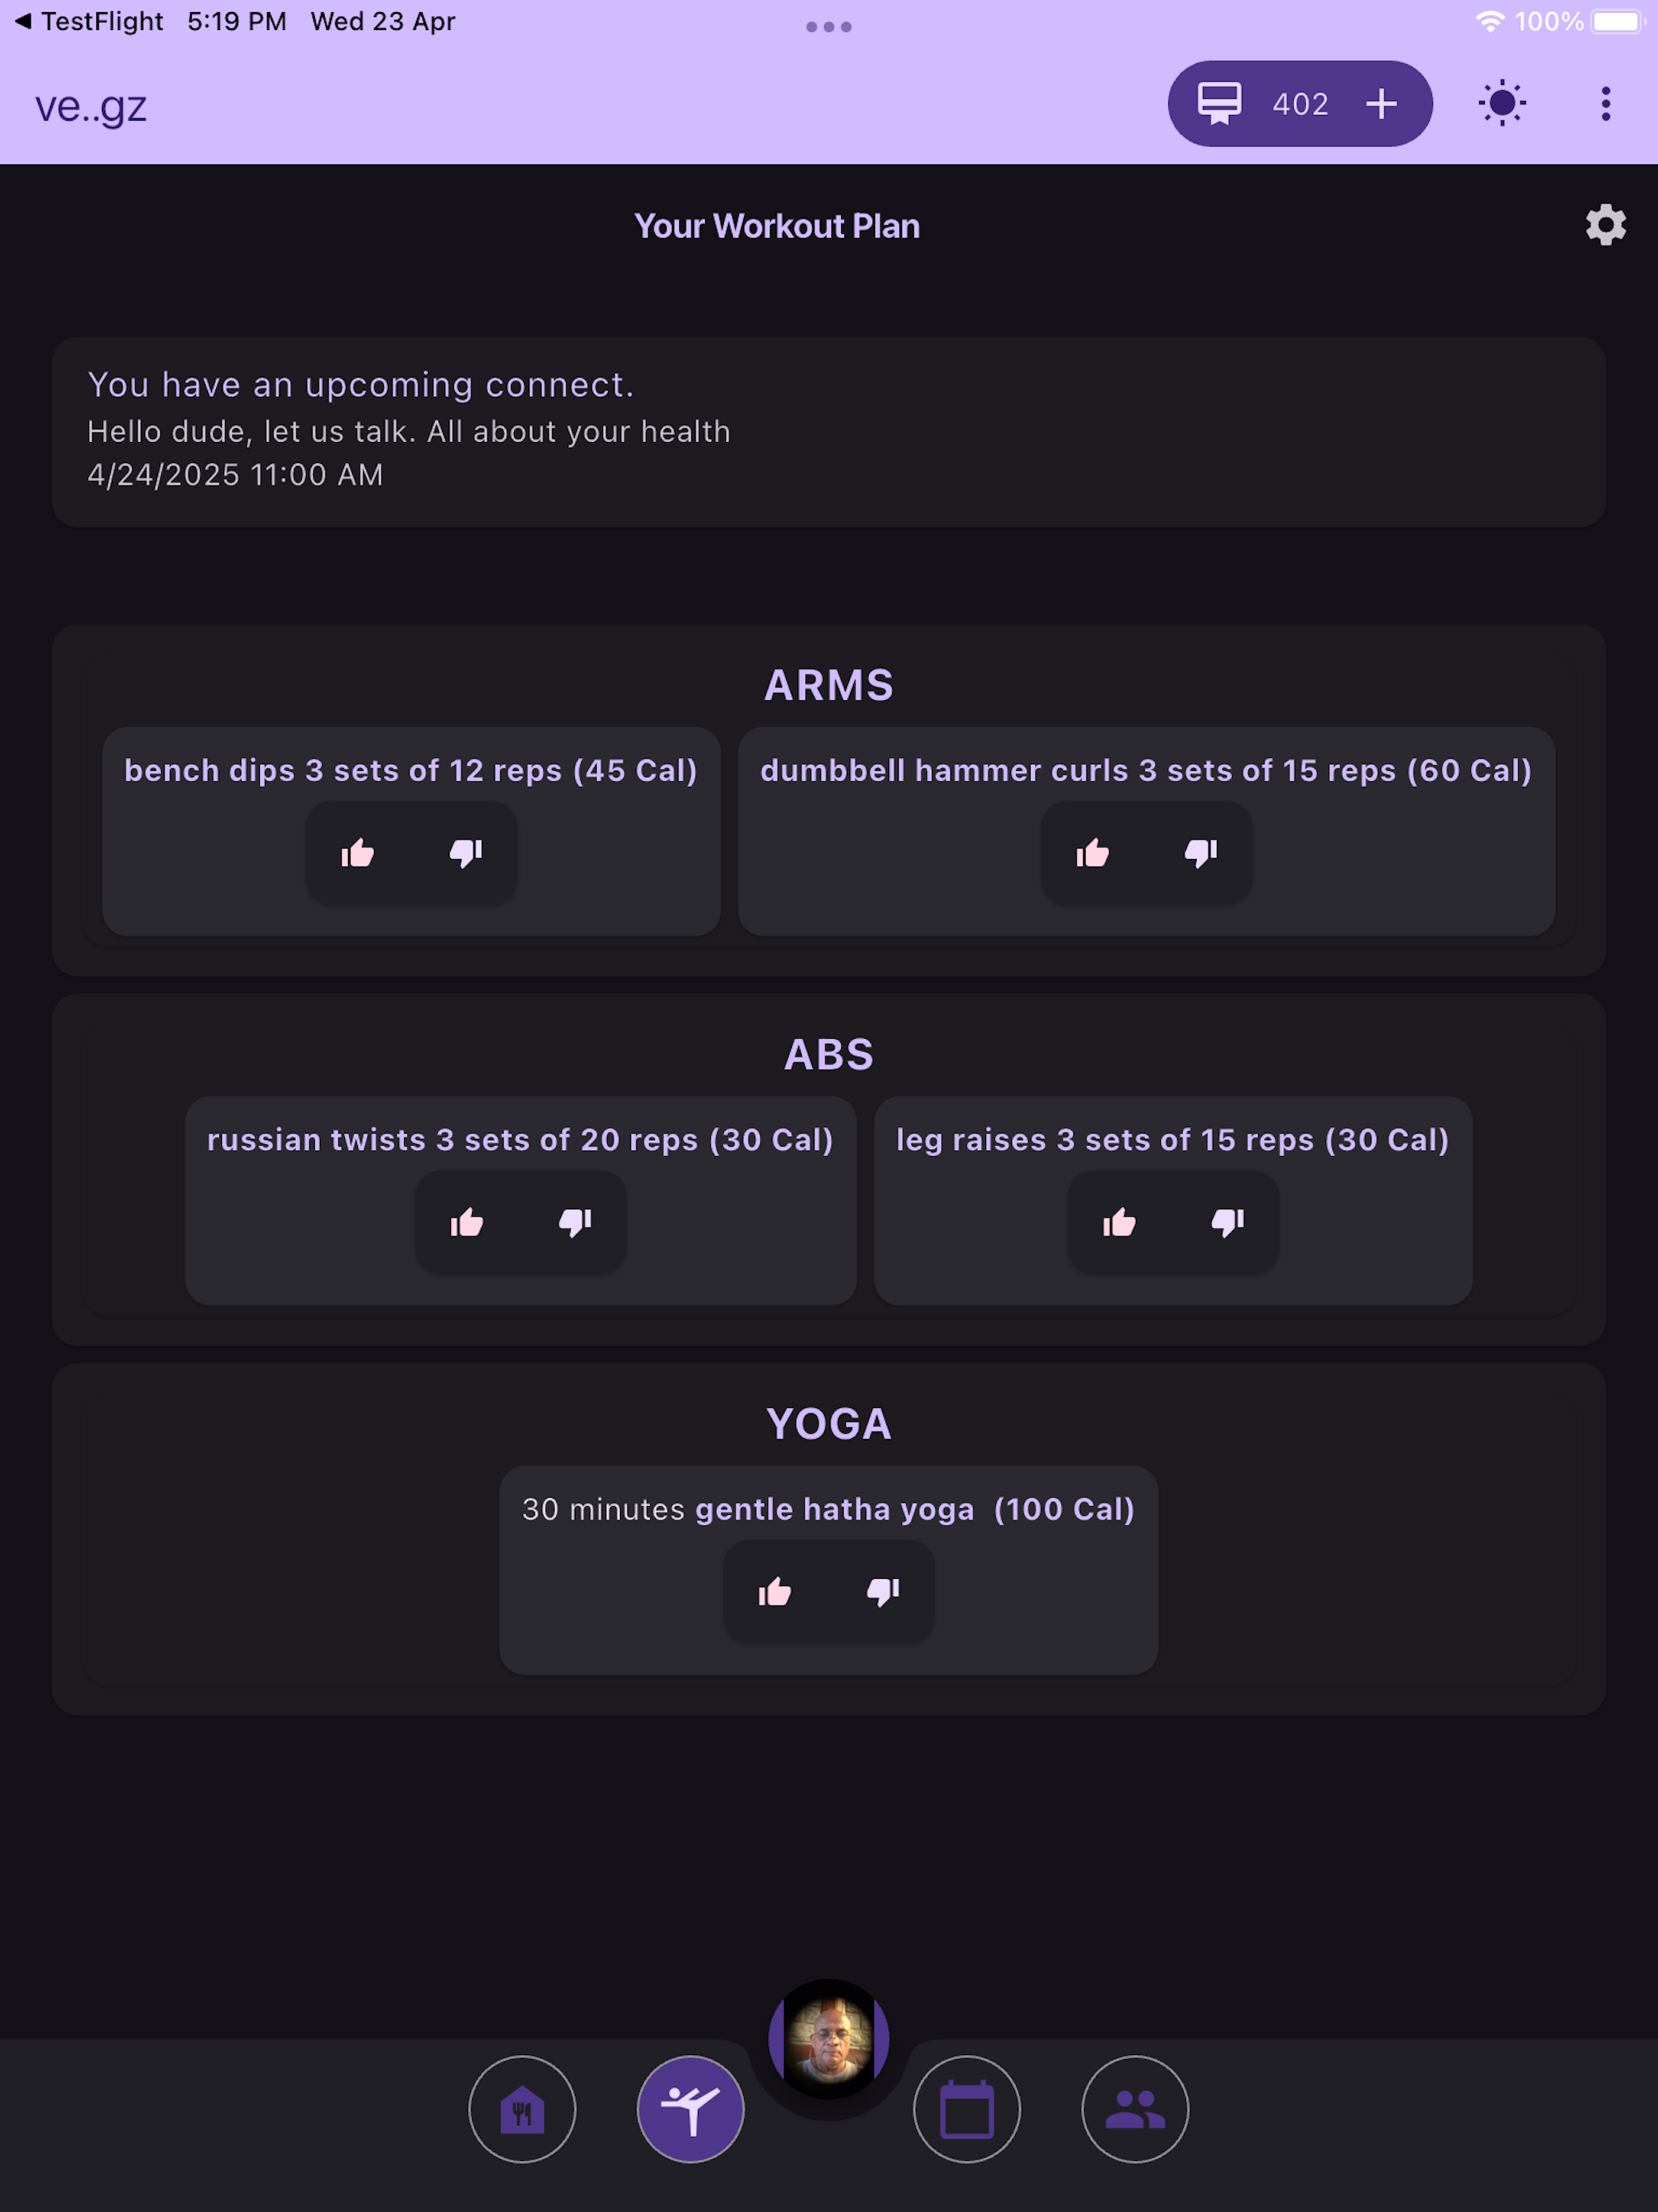Like the leg raises exercise
The width and height of the screenshot is (1658, 2212).
(x=1119, y=1222)
